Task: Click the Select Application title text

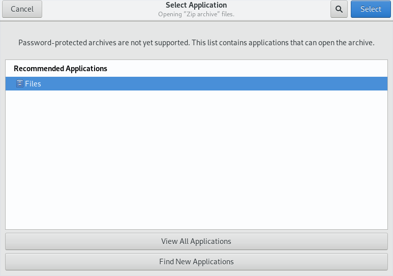Action: pyautogui.click(x=196, y=5)
